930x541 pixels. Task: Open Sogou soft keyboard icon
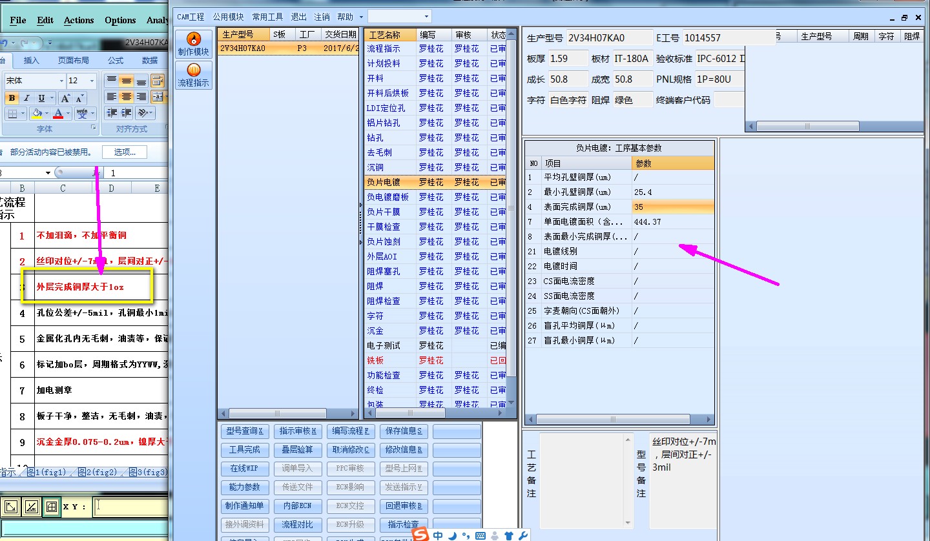480,535
